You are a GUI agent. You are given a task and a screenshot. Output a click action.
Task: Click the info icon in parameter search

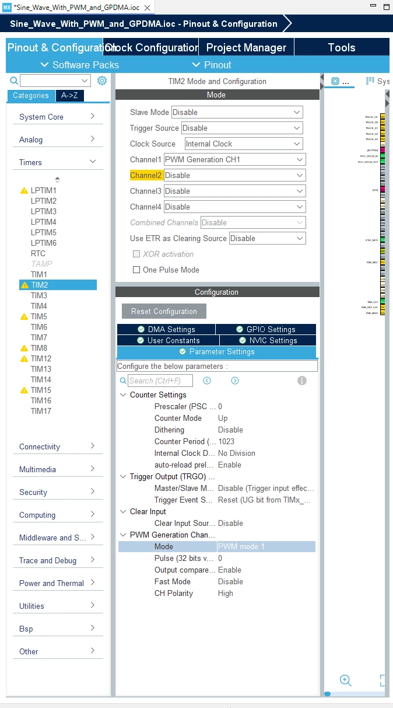click(302, 381)
